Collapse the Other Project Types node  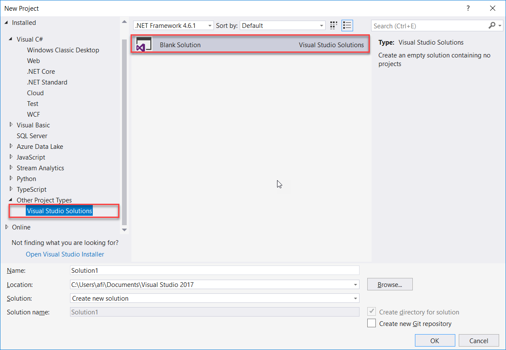point(11,200)
